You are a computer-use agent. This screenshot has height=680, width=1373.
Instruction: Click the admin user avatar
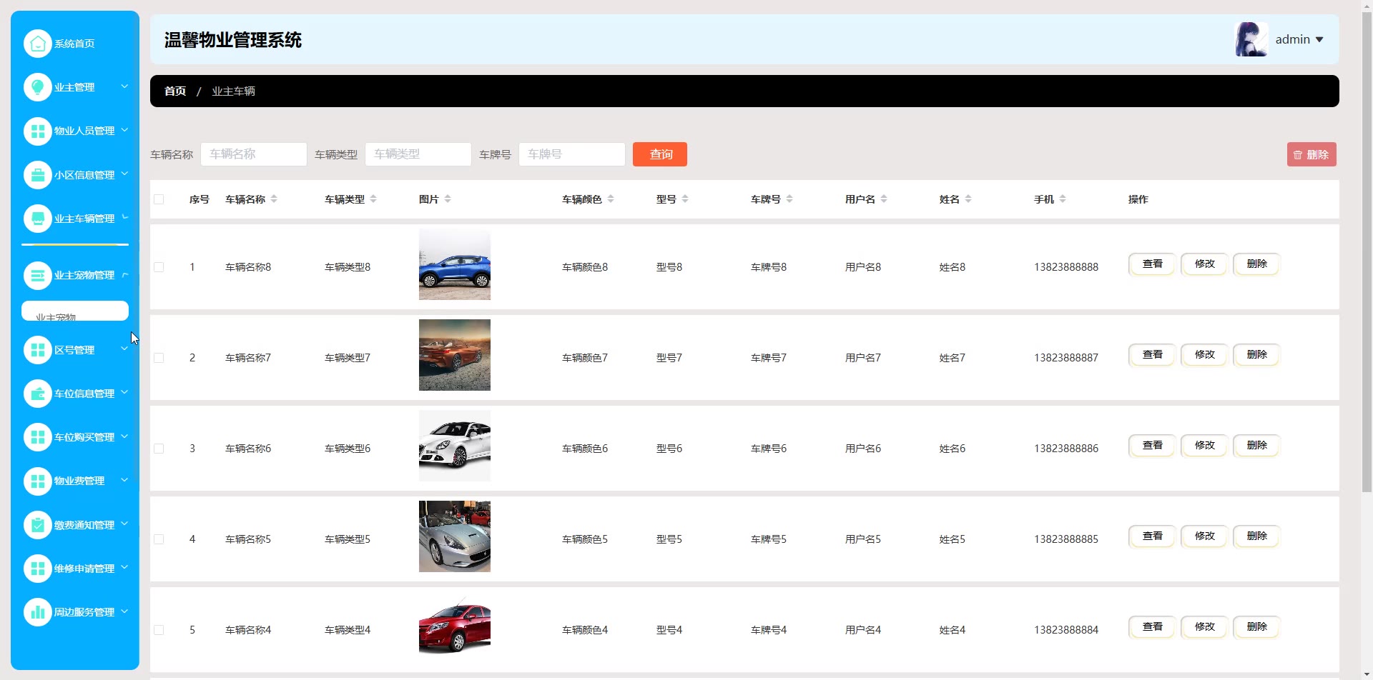coord(1251,39)
